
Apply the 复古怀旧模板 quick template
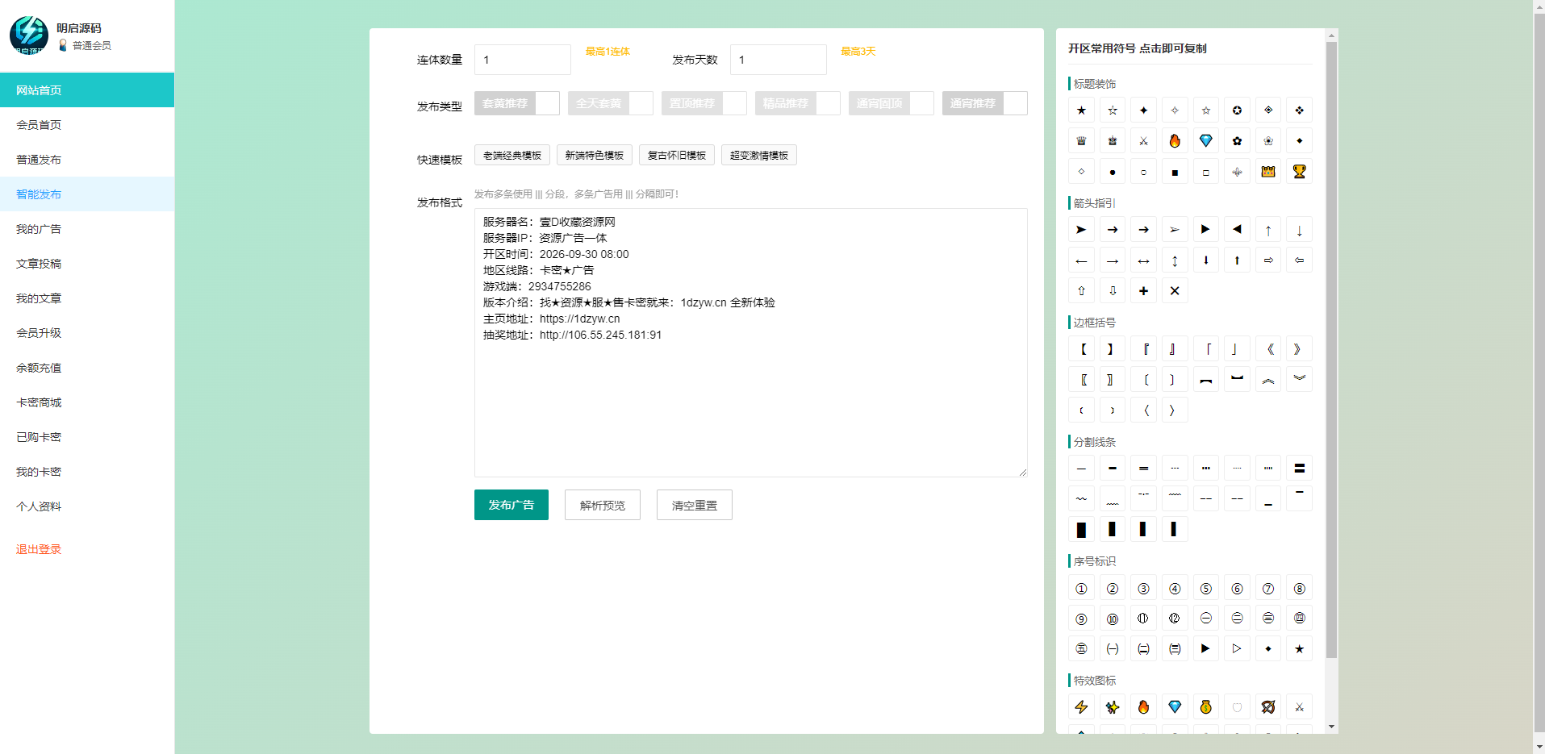(677, 155)
